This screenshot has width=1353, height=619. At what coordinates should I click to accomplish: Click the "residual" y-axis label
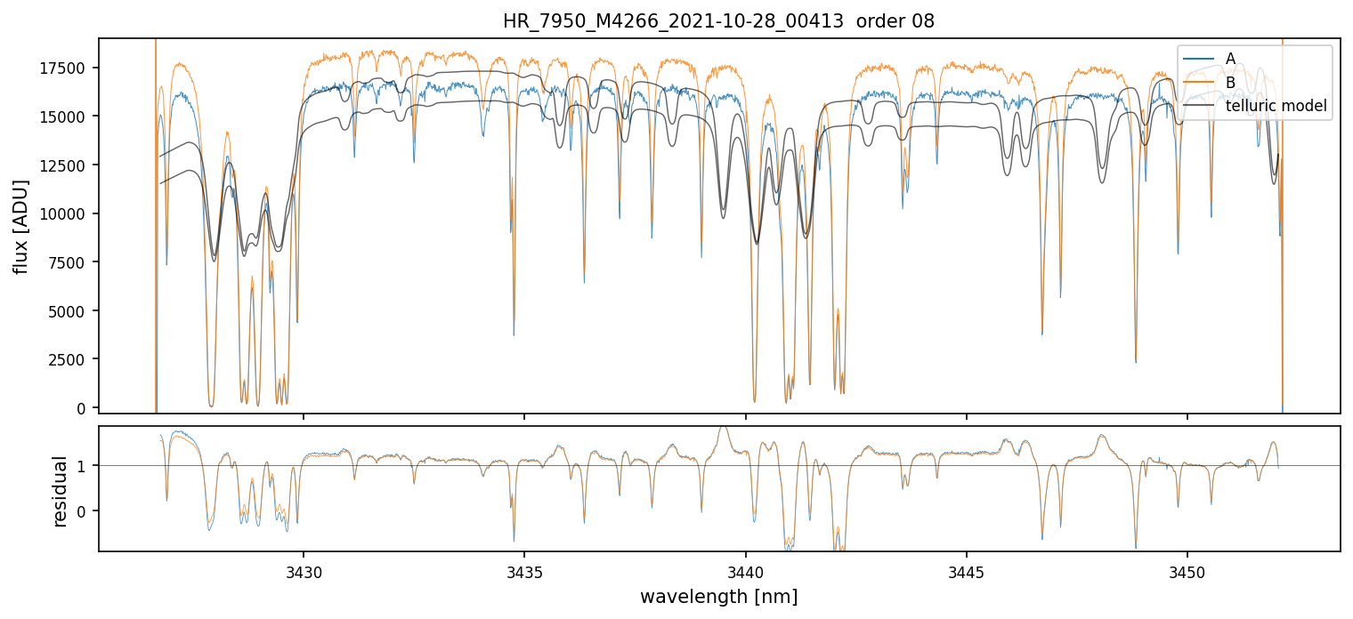[60, 491]
